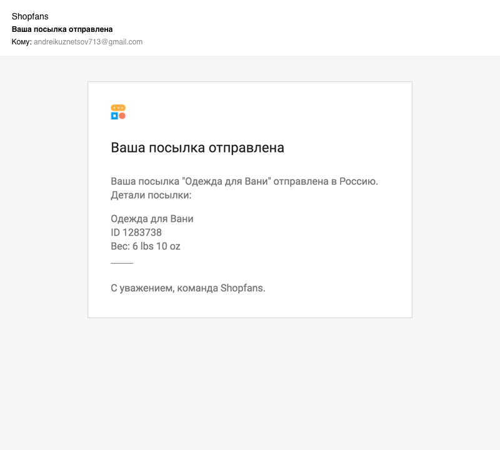Click the bold subject line in the email header
The width and height of the screenshot is (500, 450).
(x=62, y=29)
